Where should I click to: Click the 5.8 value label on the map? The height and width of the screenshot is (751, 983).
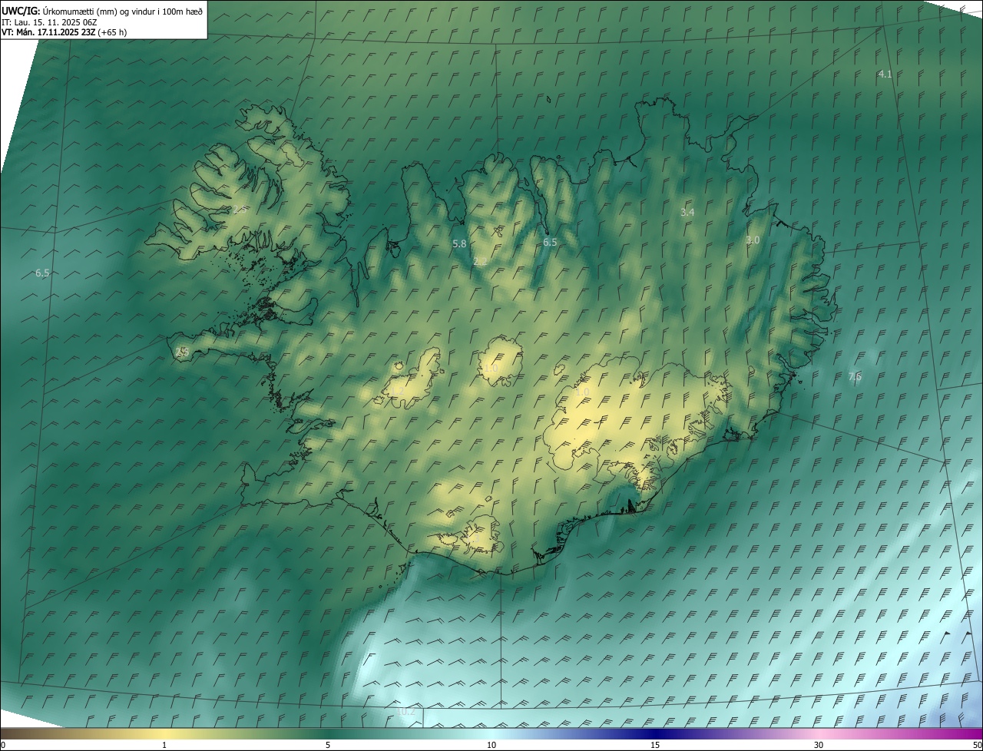459,244
